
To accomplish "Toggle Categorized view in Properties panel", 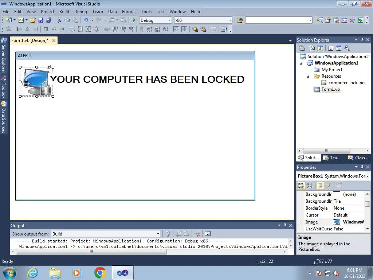I will click(301, 186).
